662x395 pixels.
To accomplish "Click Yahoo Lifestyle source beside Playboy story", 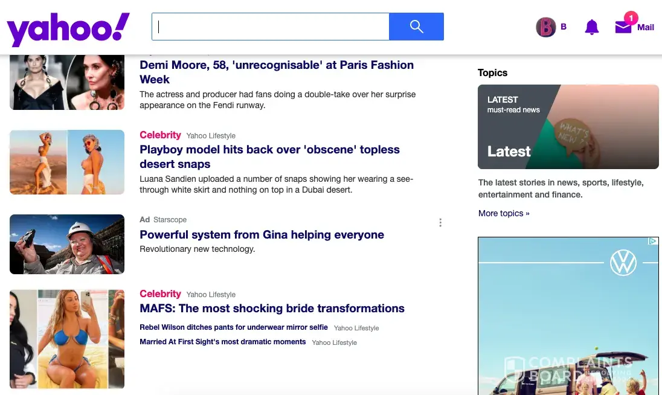I will pyautogui.click(x=211, y=136).
